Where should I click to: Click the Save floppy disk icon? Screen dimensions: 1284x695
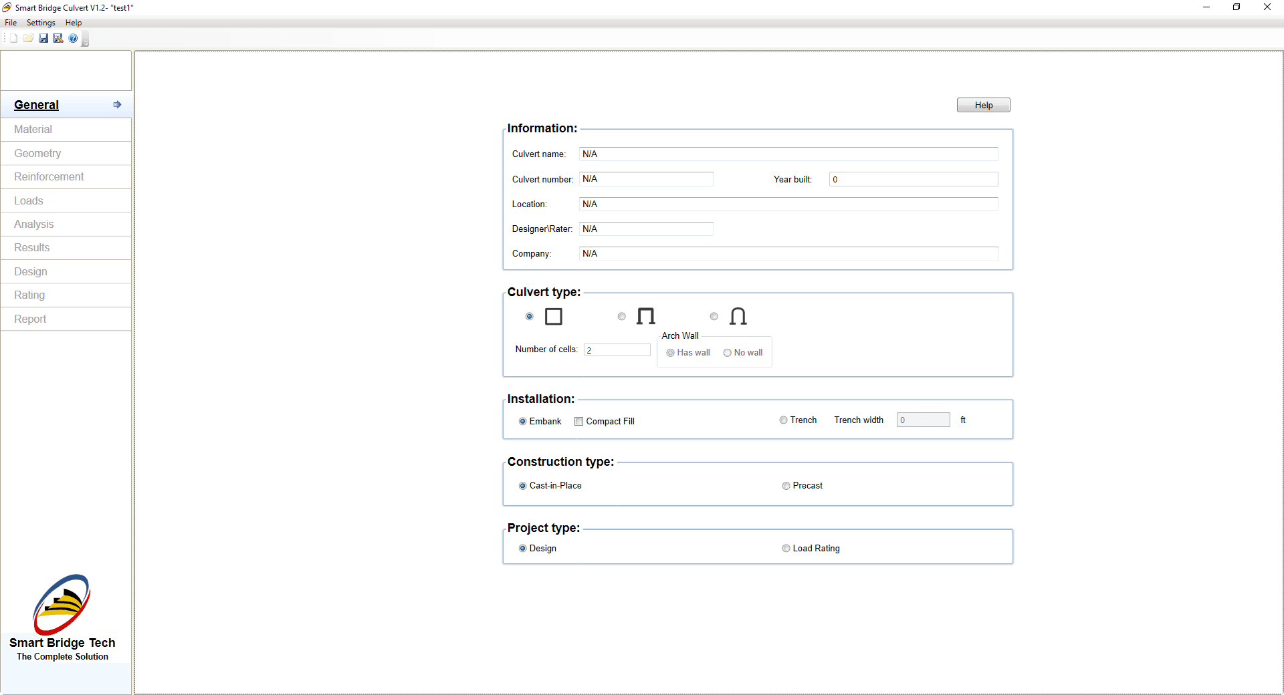43,38
